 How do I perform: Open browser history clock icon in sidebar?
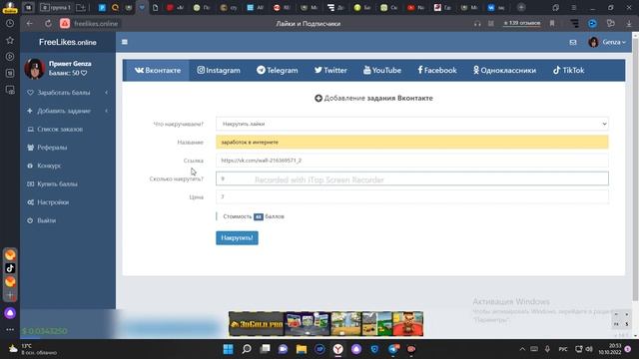(10, 24)
